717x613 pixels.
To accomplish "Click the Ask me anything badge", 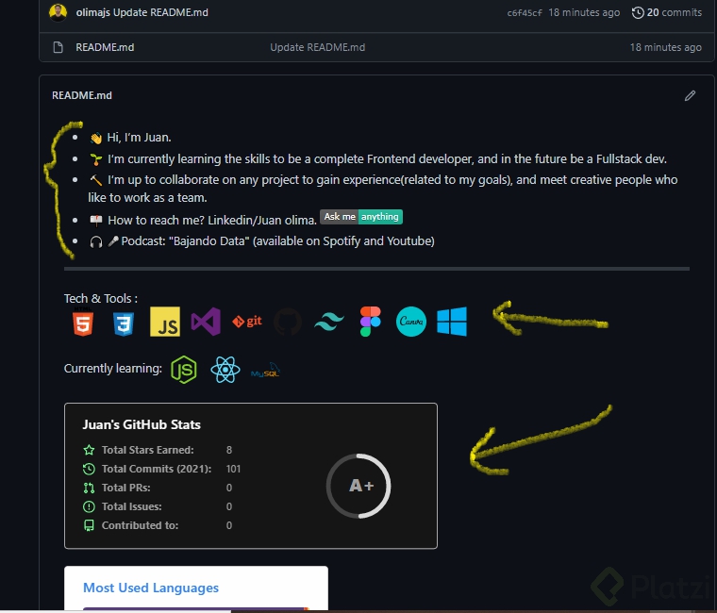I will click(x=361, y=217).
